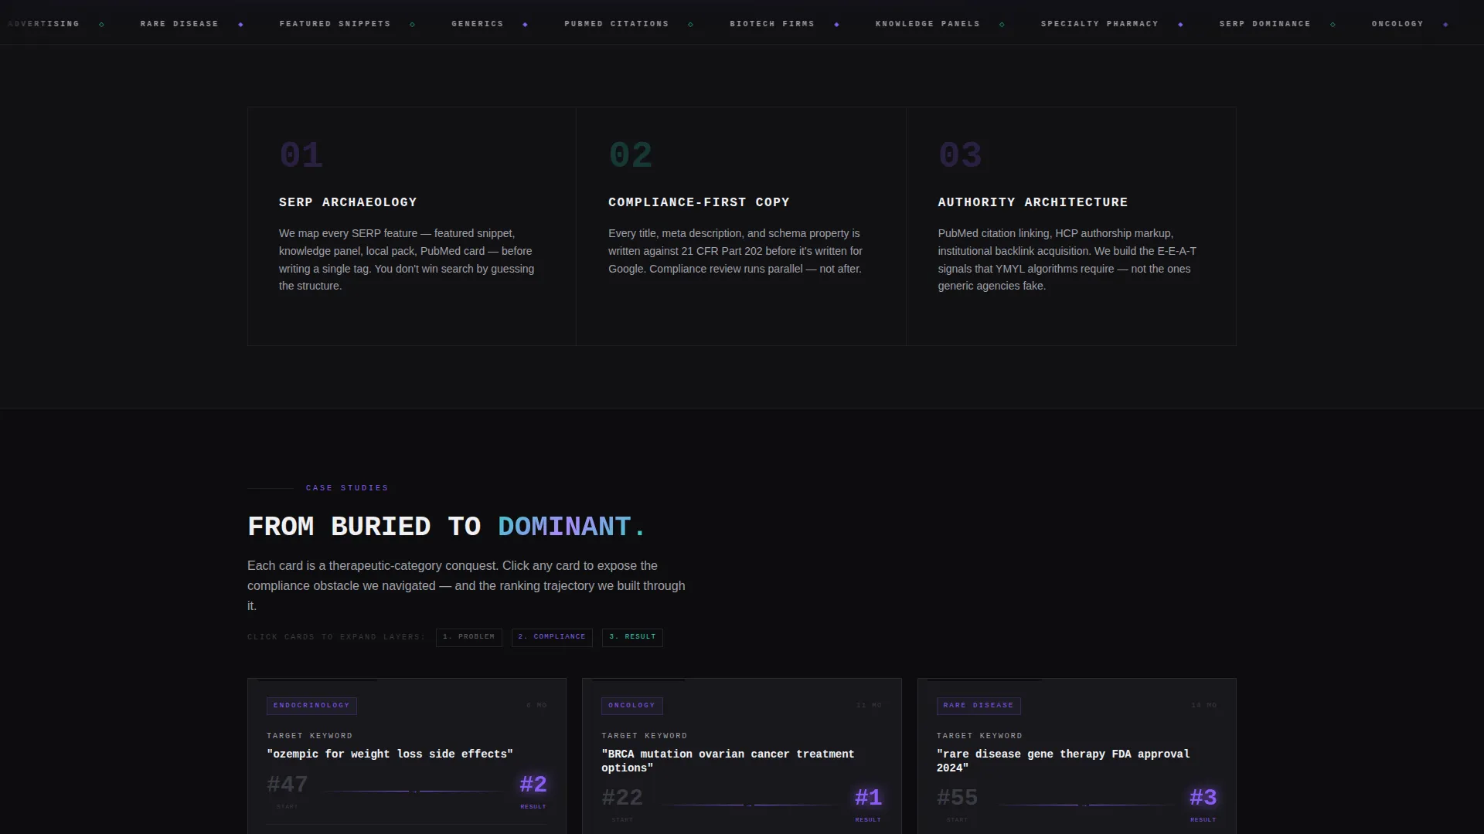This screenshot has width=1484, height=834.
Task: Click 'FEATURED SNIPPETS' in the ticker
Action: (335, 24)
